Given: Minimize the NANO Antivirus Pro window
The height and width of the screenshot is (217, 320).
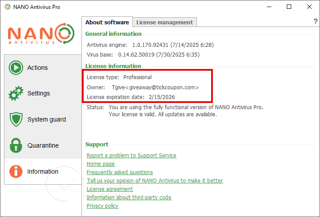Looking at the screenshot, I should pos(269,7).
